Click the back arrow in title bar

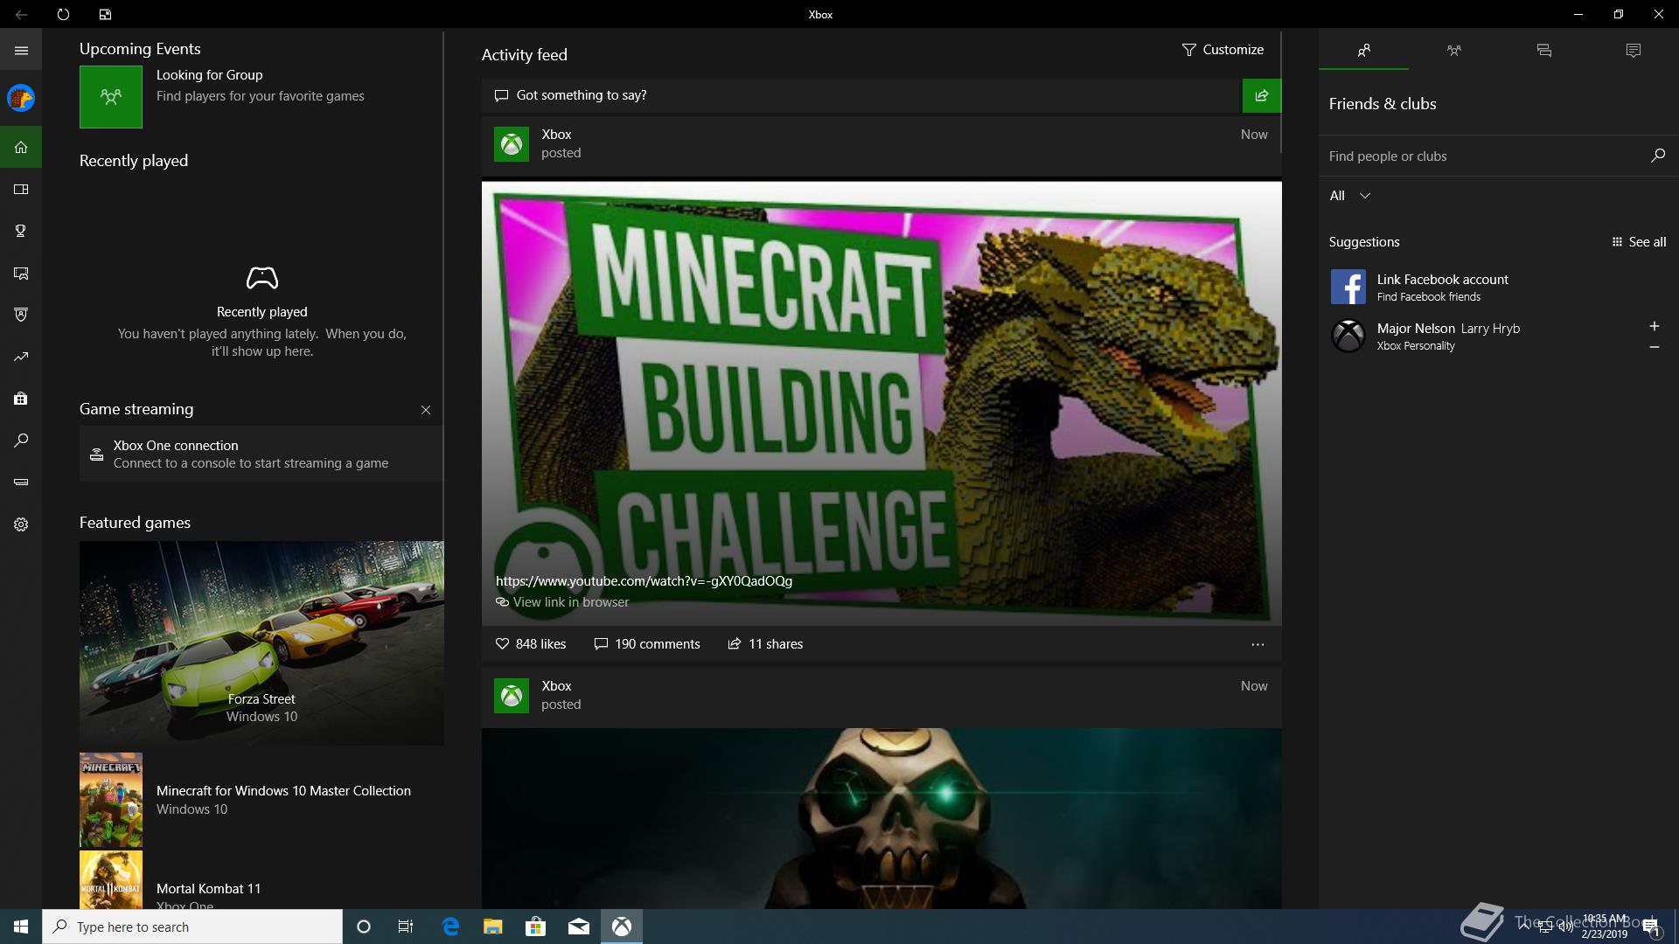21,14
